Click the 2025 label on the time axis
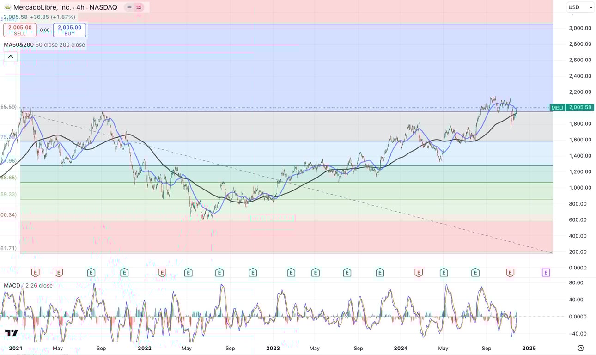This screenshot has height=355, width=596. 529,348
